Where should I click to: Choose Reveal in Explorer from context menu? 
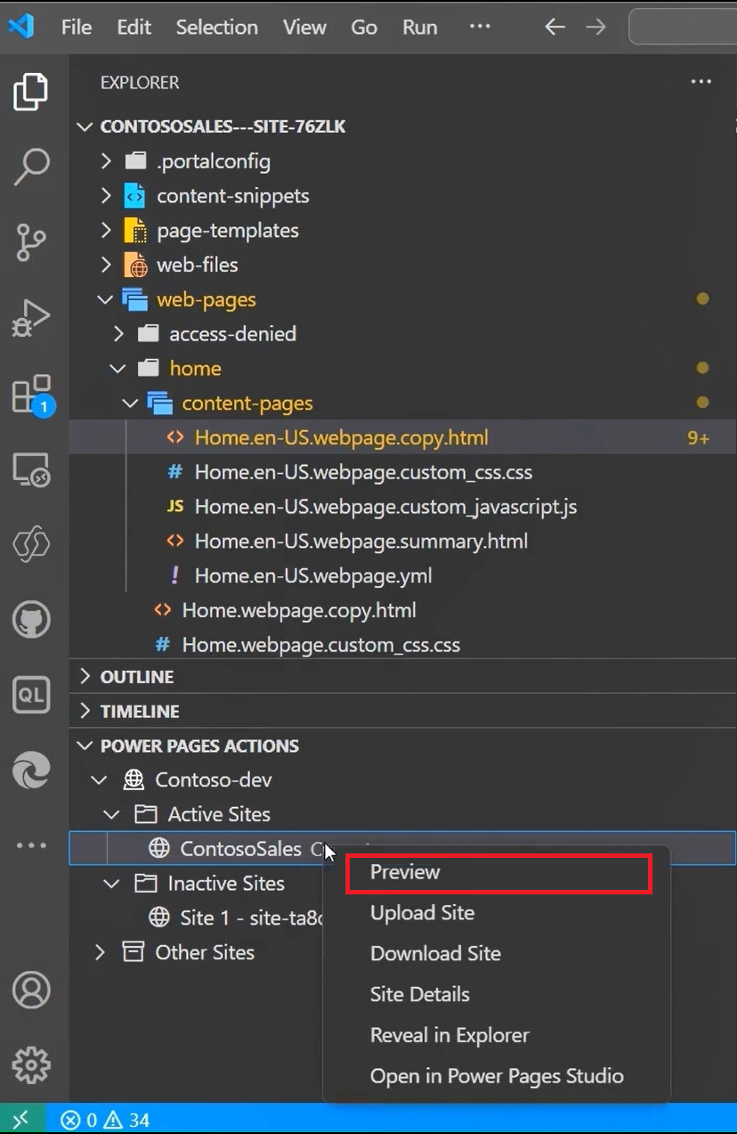pos(497,1035)
